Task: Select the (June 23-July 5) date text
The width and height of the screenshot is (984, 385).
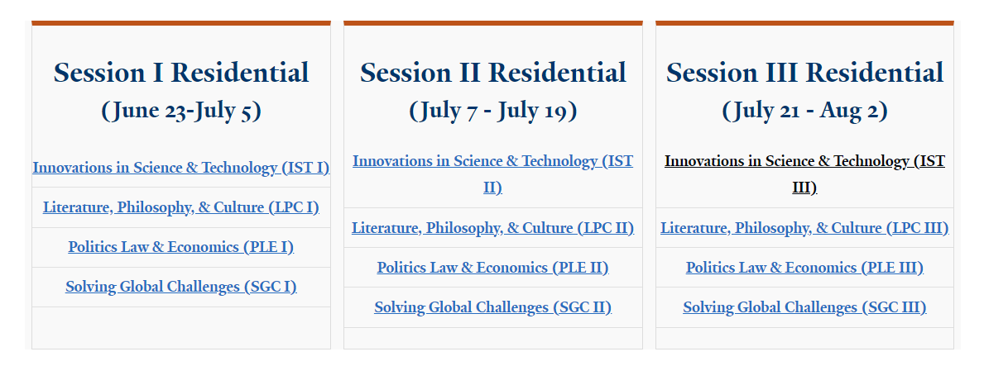Action: [x=180, y=111]
